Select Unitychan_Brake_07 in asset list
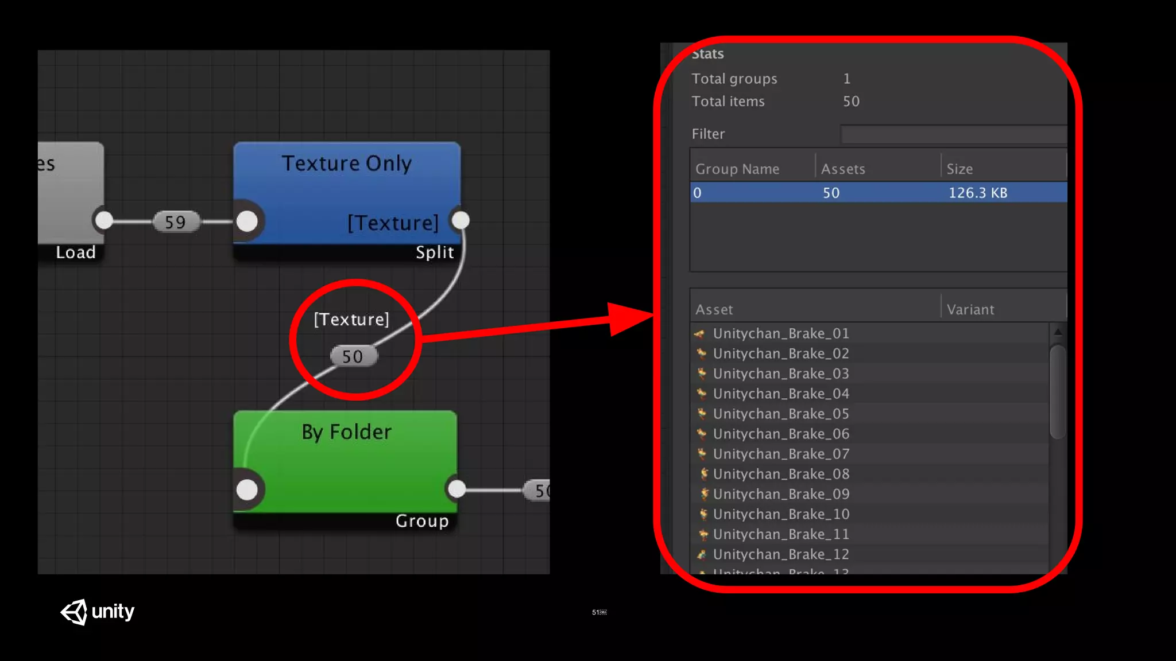This screenshot has height=661, width=1176. coord(781,454)
